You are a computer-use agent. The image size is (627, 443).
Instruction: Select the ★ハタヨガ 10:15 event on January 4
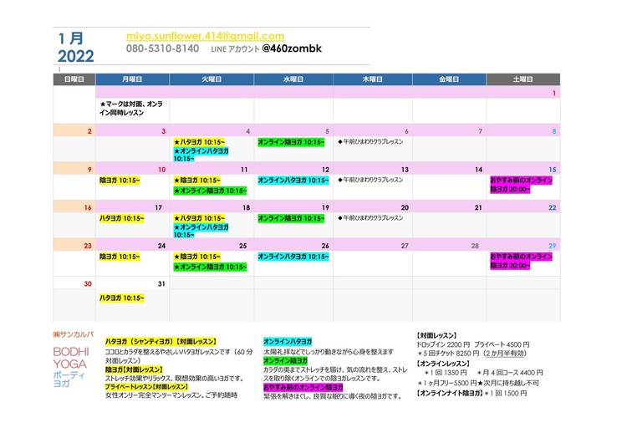pos(197,142)
